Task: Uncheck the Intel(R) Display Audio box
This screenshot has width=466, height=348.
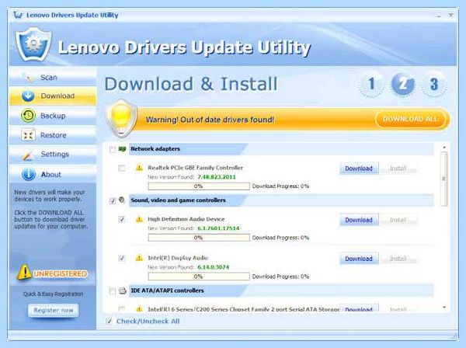Action: [x=122, y=258]
